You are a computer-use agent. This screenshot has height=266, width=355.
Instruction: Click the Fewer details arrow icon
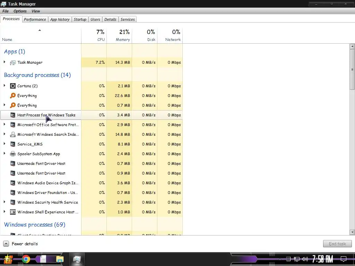click(6, 244)
